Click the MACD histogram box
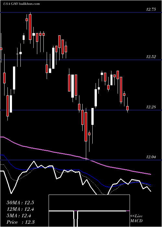Screen dimensions: 162x227 tap(89, 211)
